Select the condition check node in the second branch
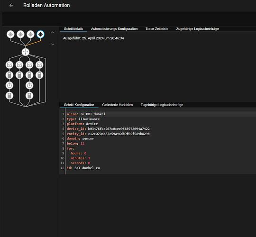The height and width of the screenshot is (237, 256). (19, 65)
